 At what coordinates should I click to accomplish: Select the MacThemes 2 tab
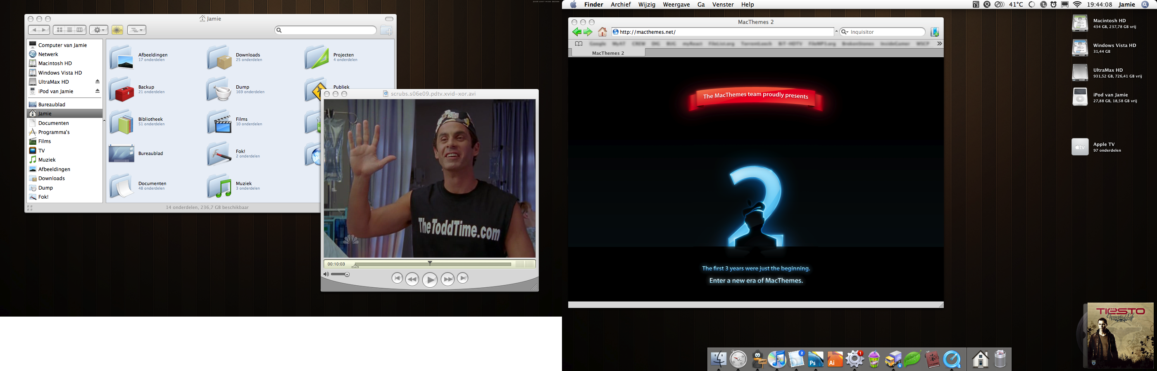608,53
